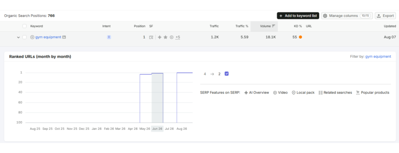399x153 pixels.
Task: Expand the +5 more SERP features
Action: 178,37
